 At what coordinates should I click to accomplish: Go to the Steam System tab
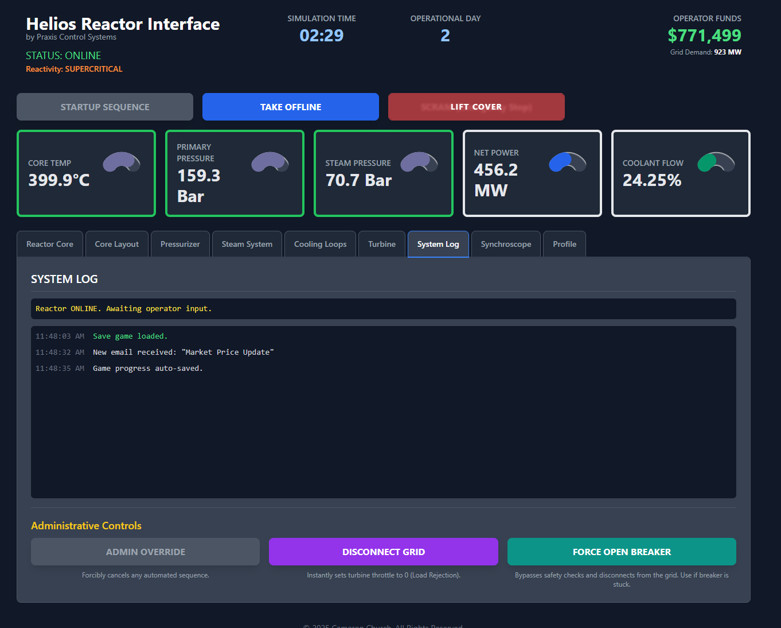click(247, 244)
